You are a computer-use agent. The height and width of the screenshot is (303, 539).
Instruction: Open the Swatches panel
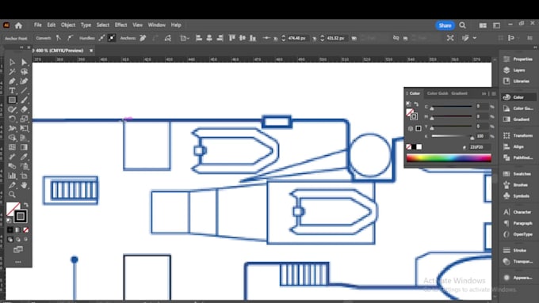coord(518,173)
